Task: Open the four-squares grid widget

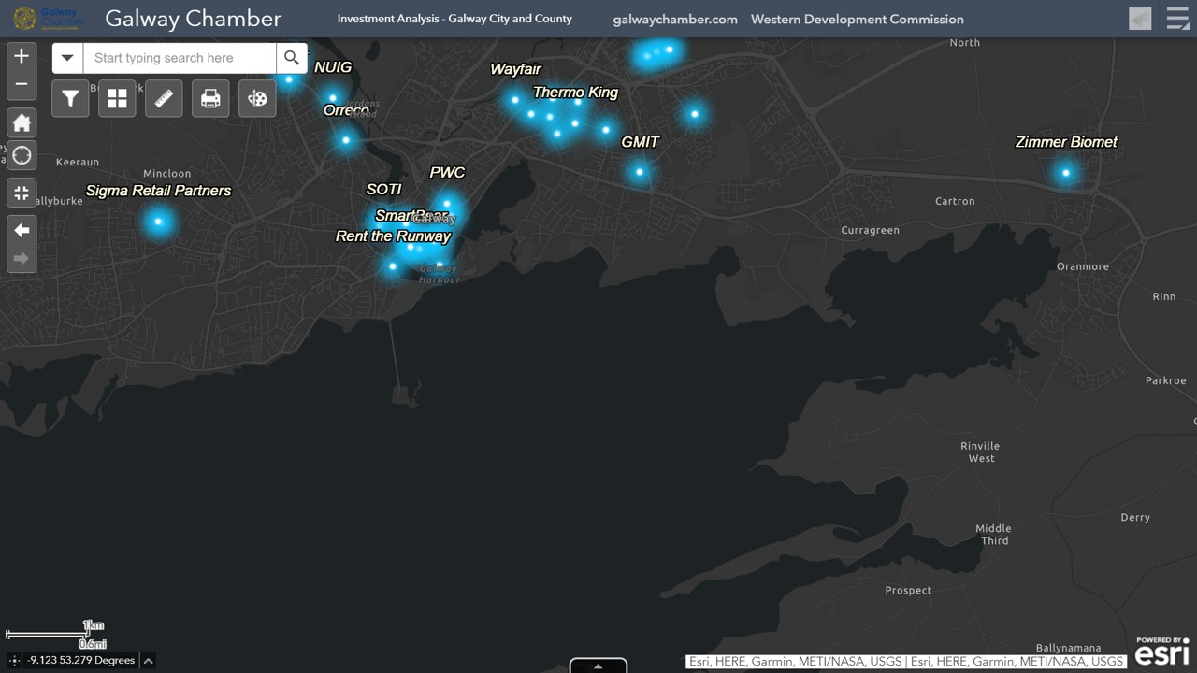Action: point(117,98)
